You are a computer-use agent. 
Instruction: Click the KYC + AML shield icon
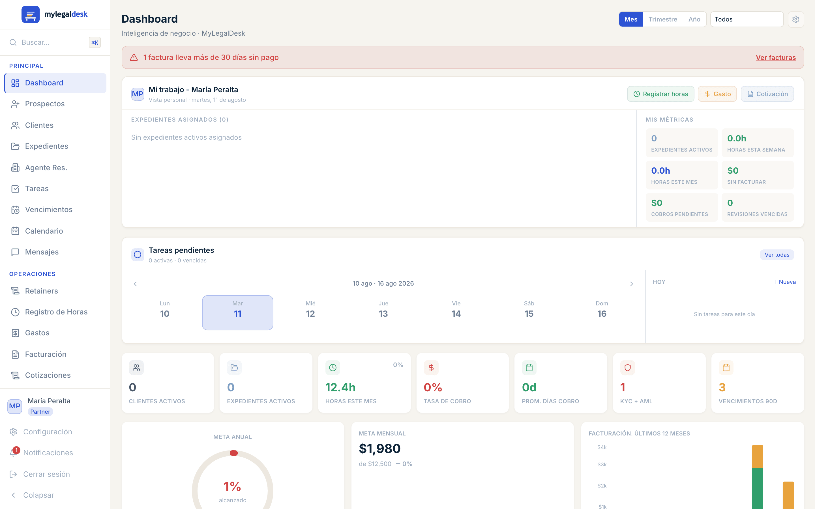(627, 368)
